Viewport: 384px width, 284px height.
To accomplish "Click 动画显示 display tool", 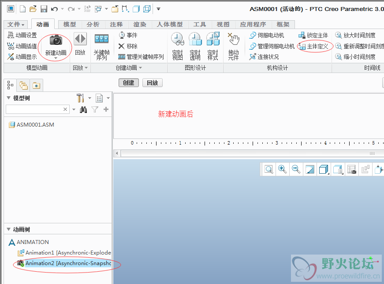I will (x=22, y=57).
